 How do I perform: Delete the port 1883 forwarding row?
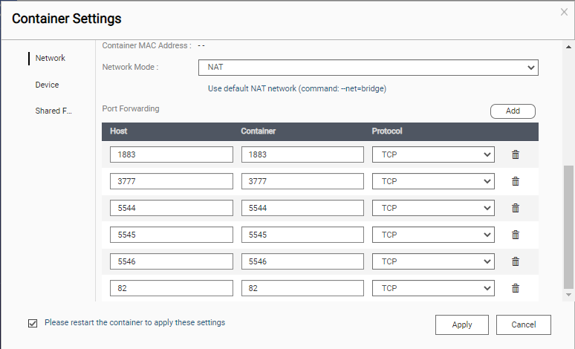click(x=516, y=154)
